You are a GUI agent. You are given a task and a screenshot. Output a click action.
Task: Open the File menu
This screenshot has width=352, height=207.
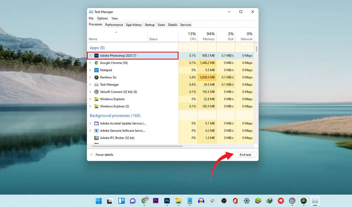(91, 19)
